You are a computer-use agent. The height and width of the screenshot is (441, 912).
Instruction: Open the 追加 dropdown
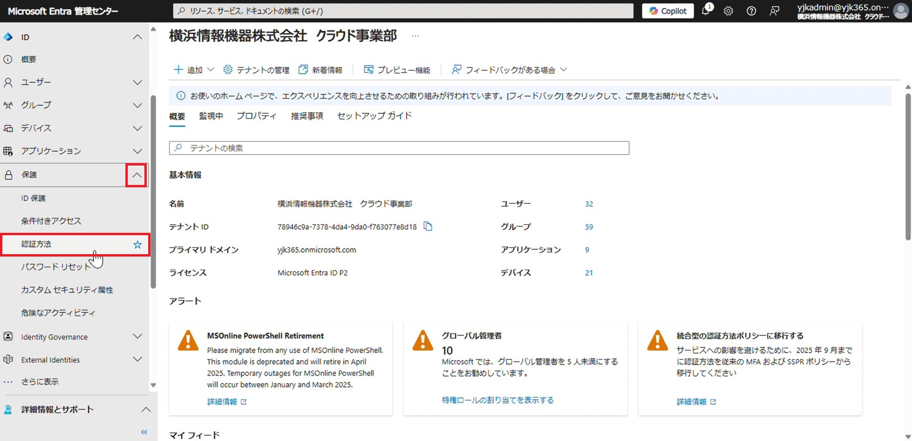(194, 70)
